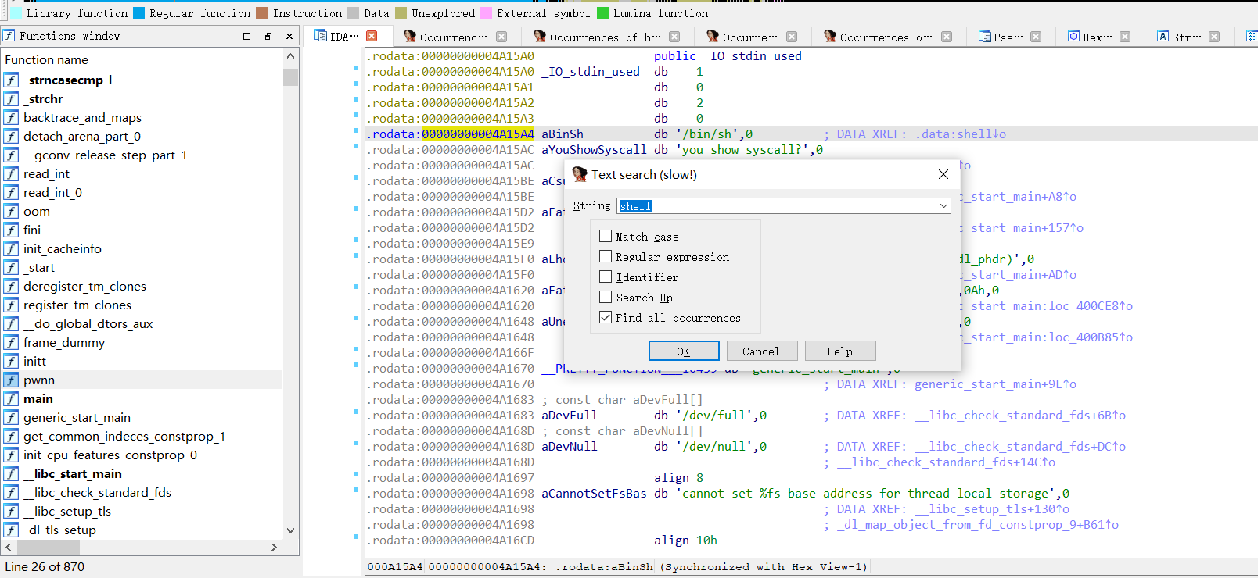
Task: Click the function icon for oom
Action: [x=11, y=212]
